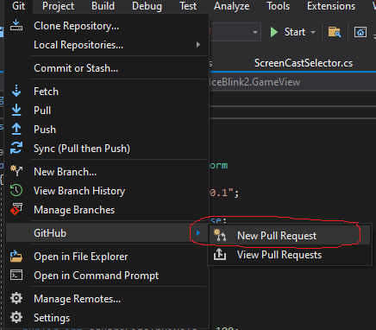
Task: Click the Manage Remotes gear icon
Action: (16, 298)
